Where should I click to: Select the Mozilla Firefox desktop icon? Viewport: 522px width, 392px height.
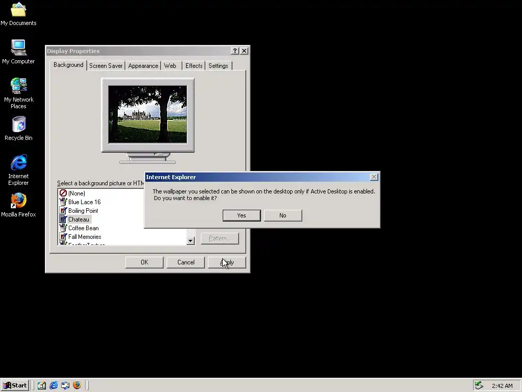pyautogui.click(x=18, y=205)
